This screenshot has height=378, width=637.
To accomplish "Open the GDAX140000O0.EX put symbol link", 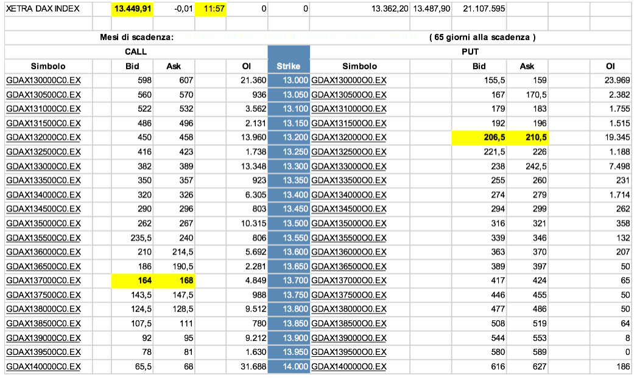I will point(348,366).
